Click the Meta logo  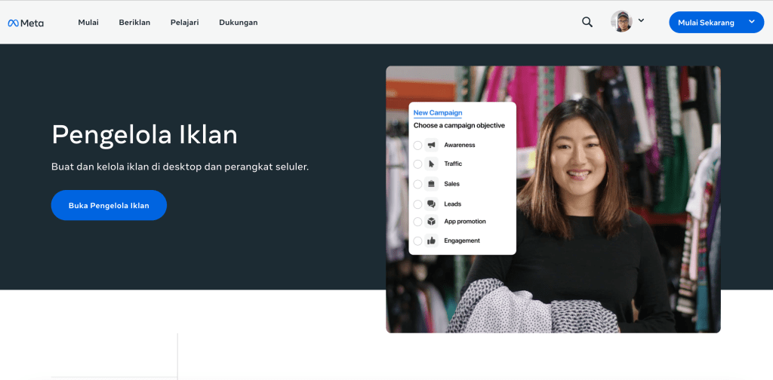[x=26, y=23]
